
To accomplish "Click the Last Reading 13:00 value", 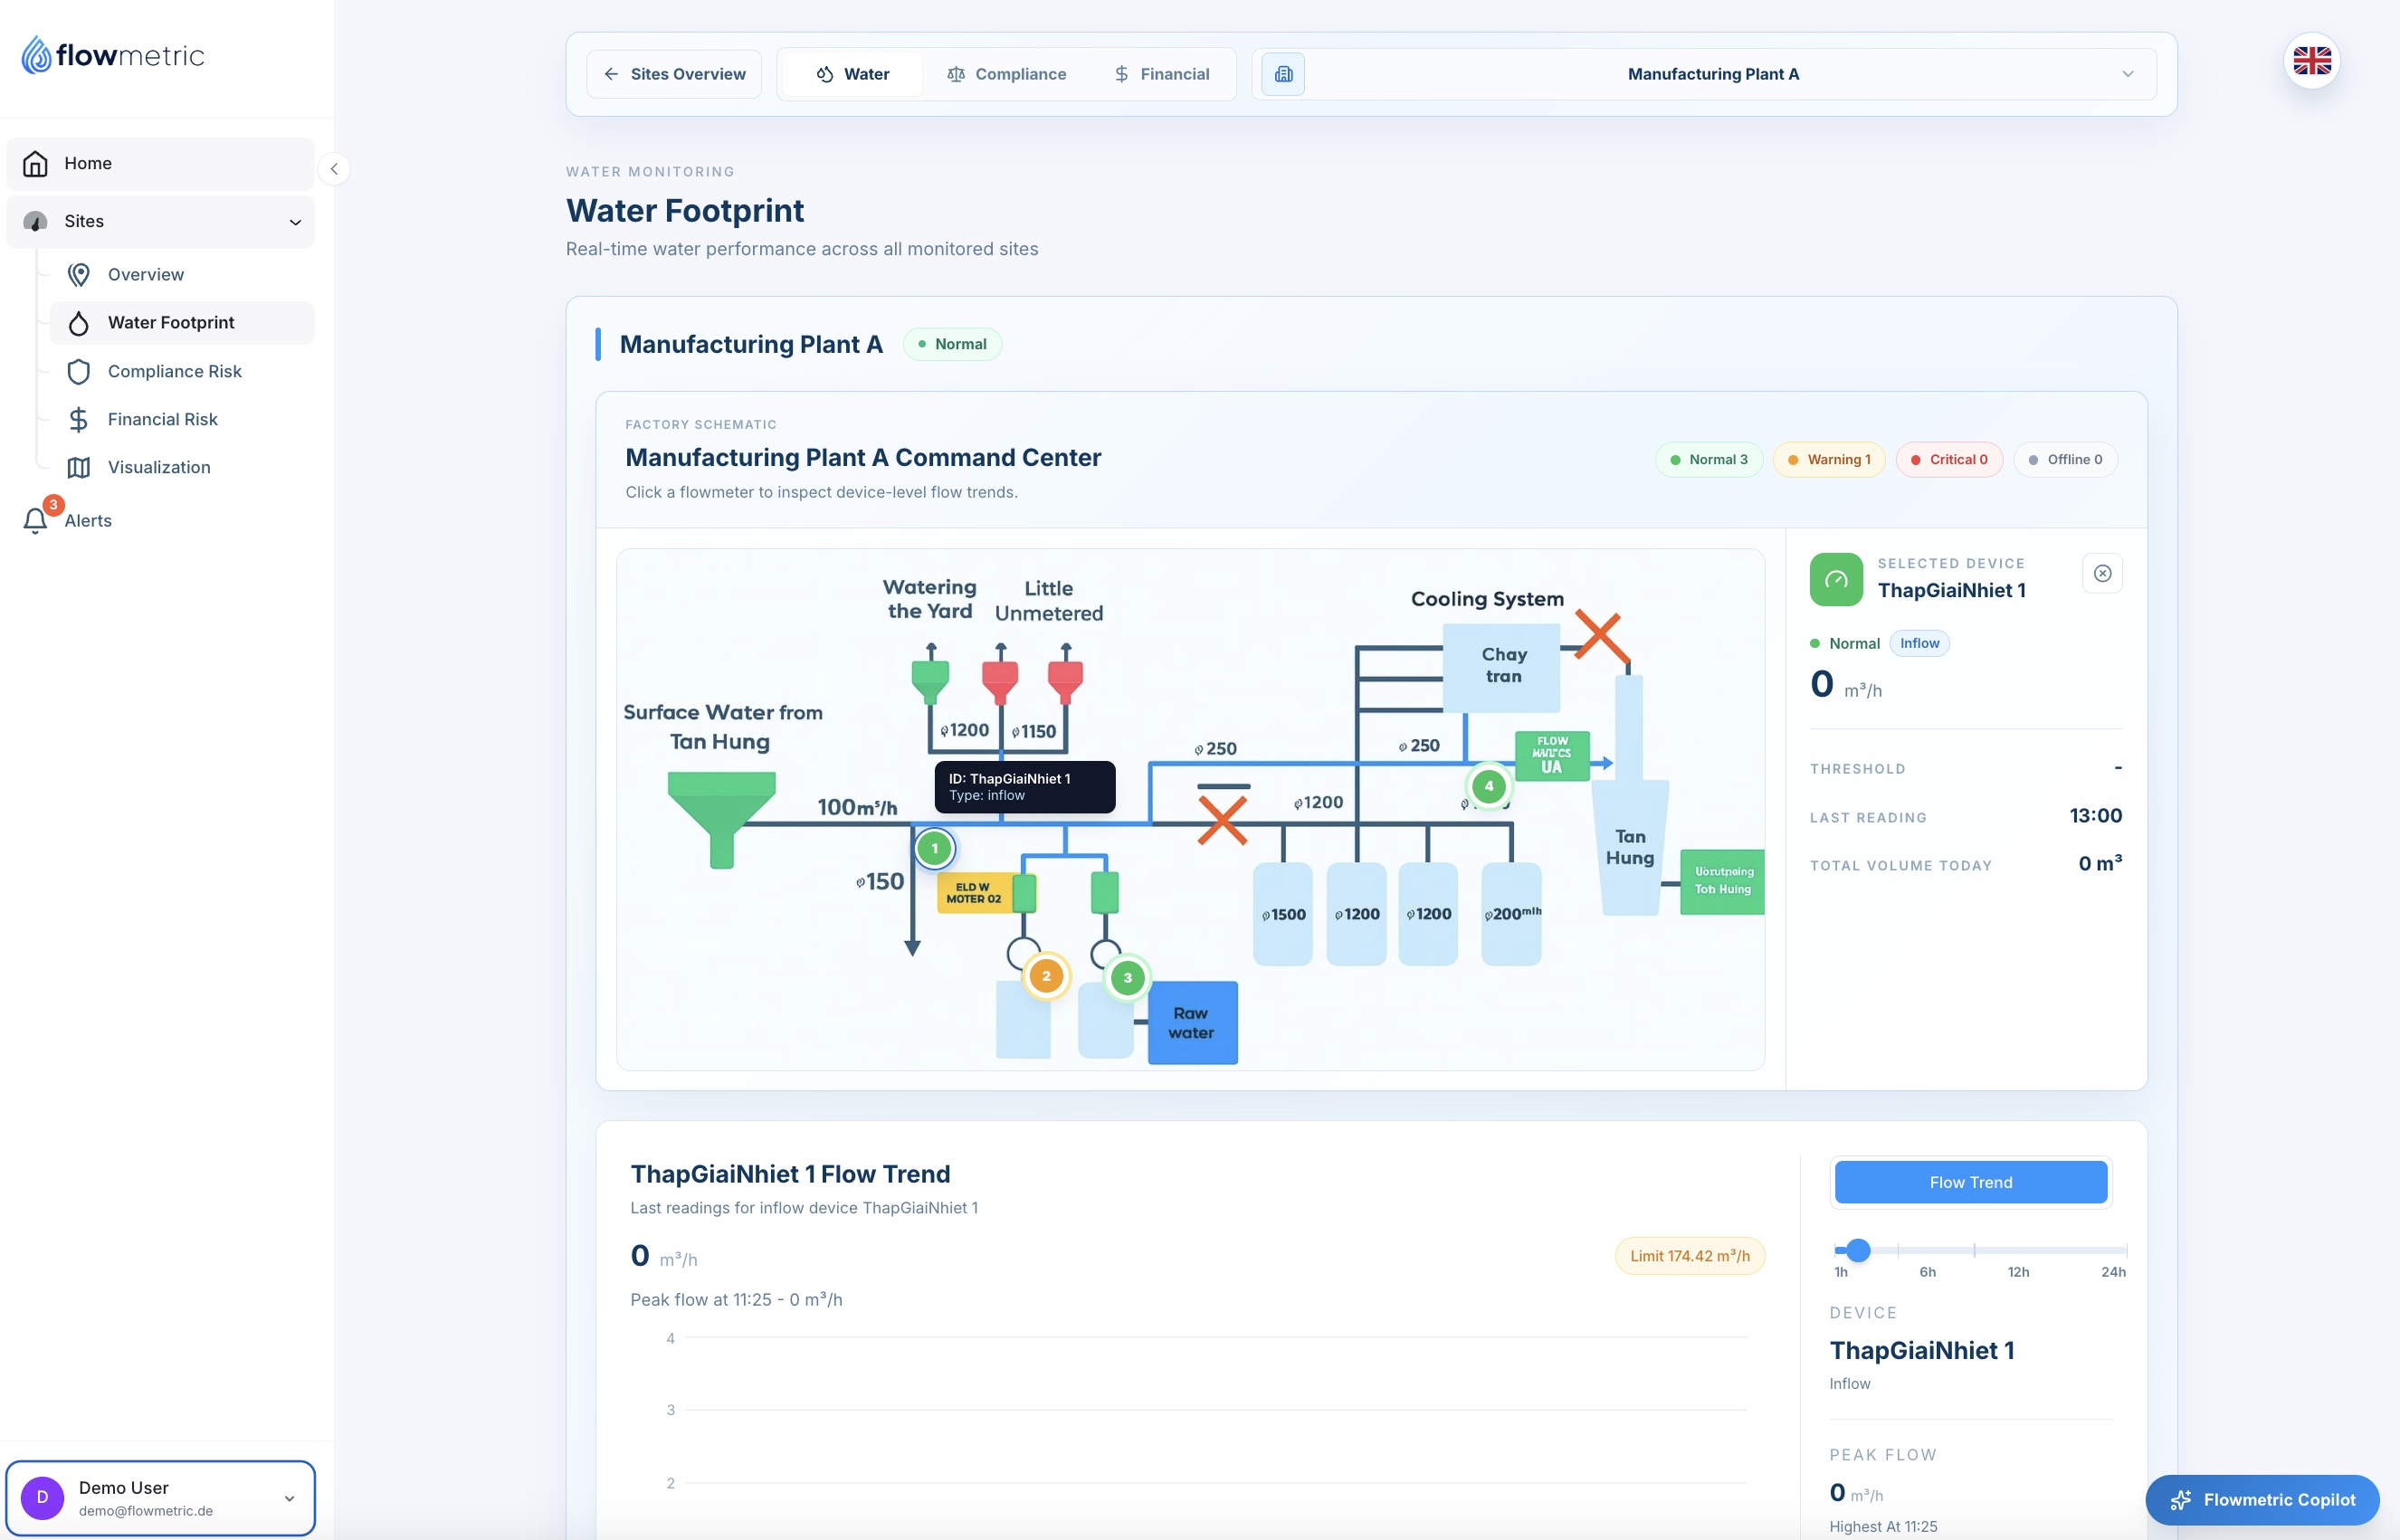I will [x=2095, y=816].
